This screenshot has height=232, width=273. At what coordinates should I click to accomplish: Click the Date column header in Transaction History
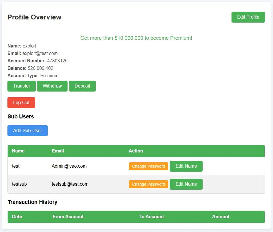pyautogui.click(x=17, y=217)
